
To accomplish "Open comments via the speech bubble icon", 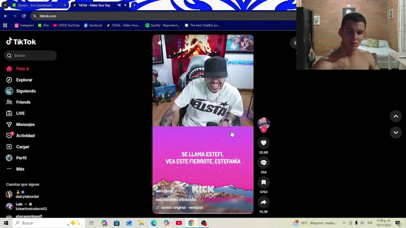I will point(264,162).
